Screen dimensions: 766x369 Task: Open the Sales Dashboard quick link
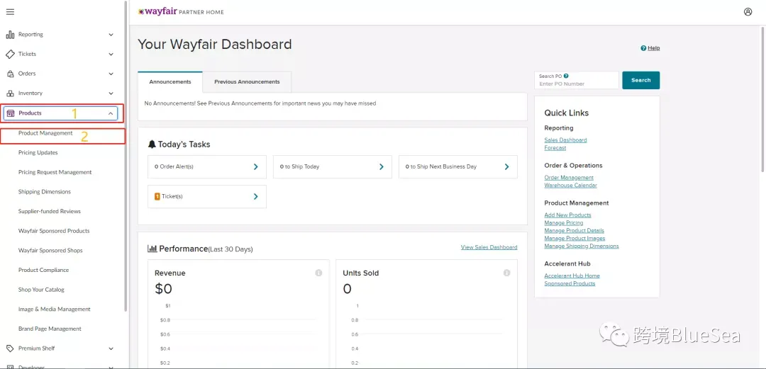(x=566, y=140)
